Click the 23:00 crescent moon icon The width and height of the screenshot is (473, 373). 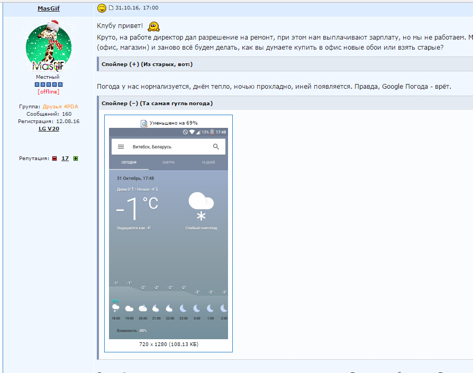pyautogui.click(x=183, y=308)
